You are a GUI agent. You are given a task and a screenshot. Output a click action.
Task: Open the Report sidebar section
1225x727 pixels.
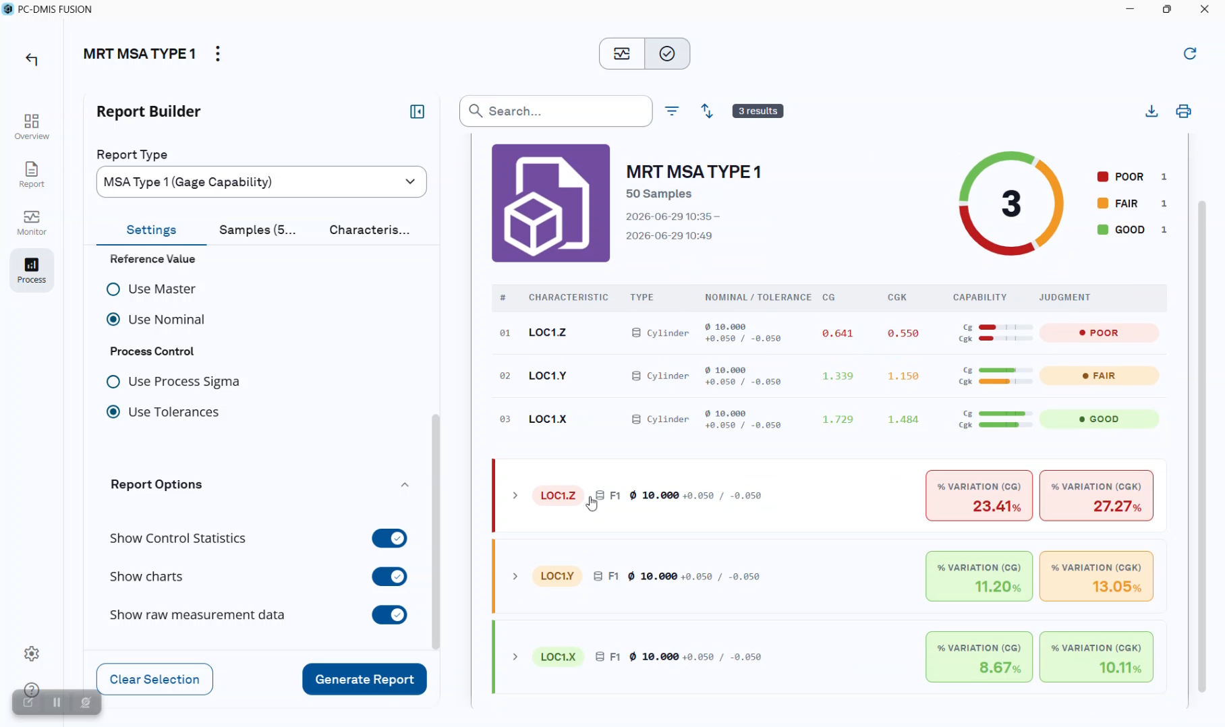pyautogui.click(x=32, y=174)
